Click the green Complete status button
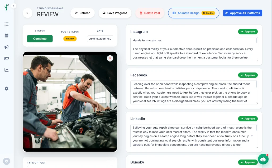This screenshot has height=168, width=272. coord(40,39)
